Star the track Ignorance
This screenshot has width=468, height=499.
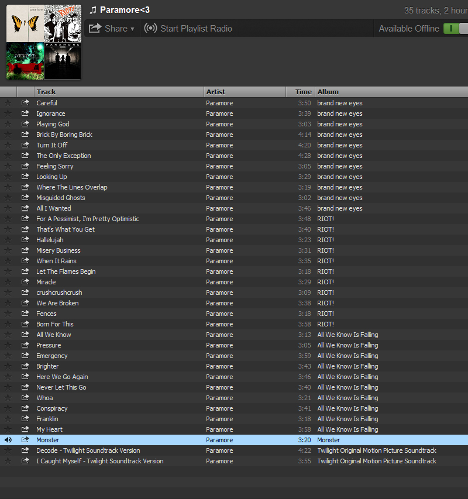click(8, 113)
